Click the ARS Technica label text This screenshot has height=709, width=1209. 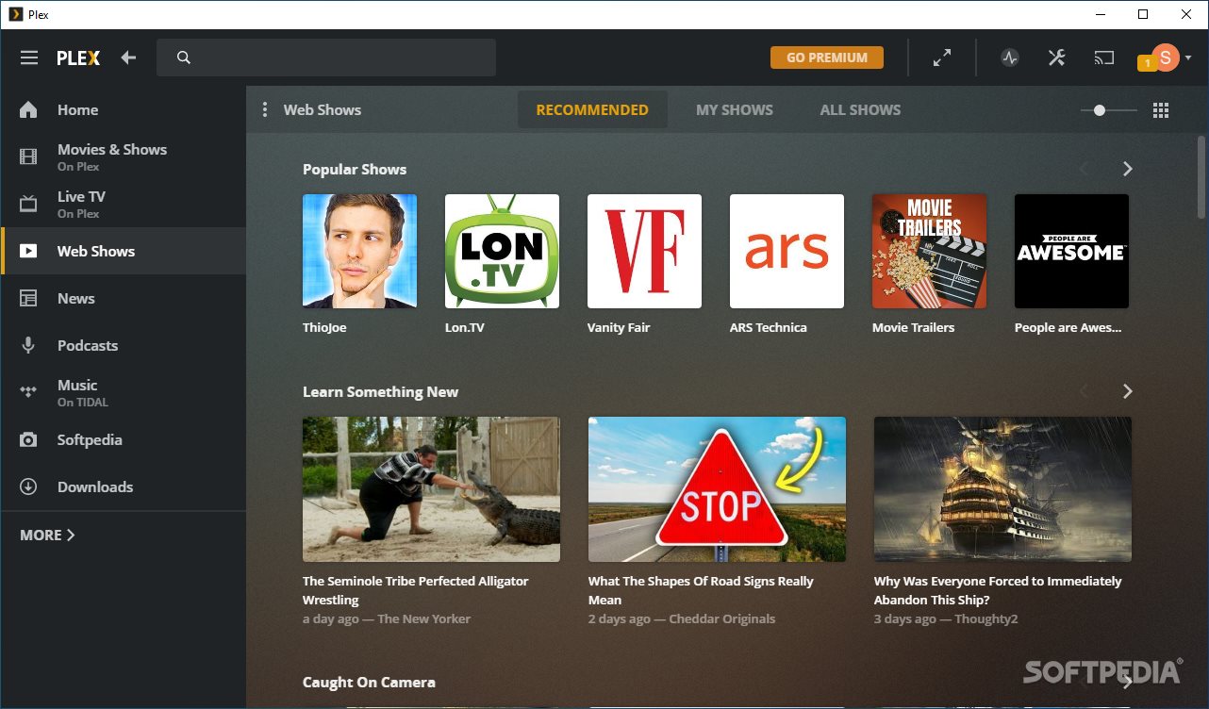(769, 327)
